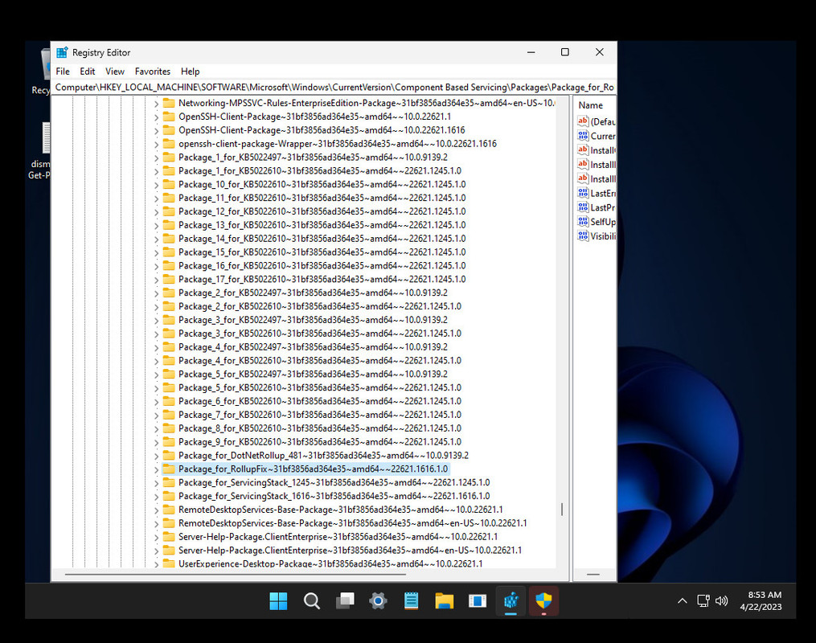816x643 pixels.
Task: Select folder icon of Package_2_for_KB5022497
Action: [169, 293]
